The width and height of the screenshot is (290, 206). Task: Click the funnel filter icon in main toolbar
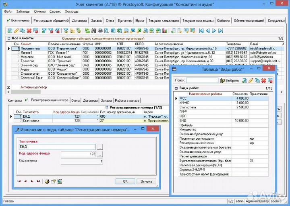click(x=44, y=31)
